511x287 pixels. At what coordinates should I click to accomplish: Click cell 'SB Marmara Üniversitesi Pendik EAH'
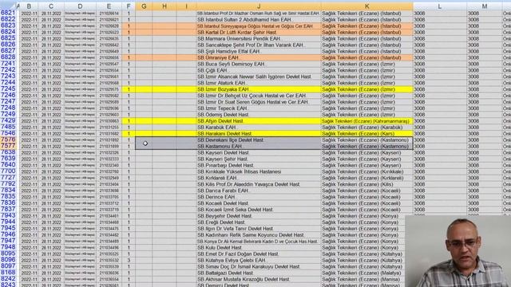259,38
